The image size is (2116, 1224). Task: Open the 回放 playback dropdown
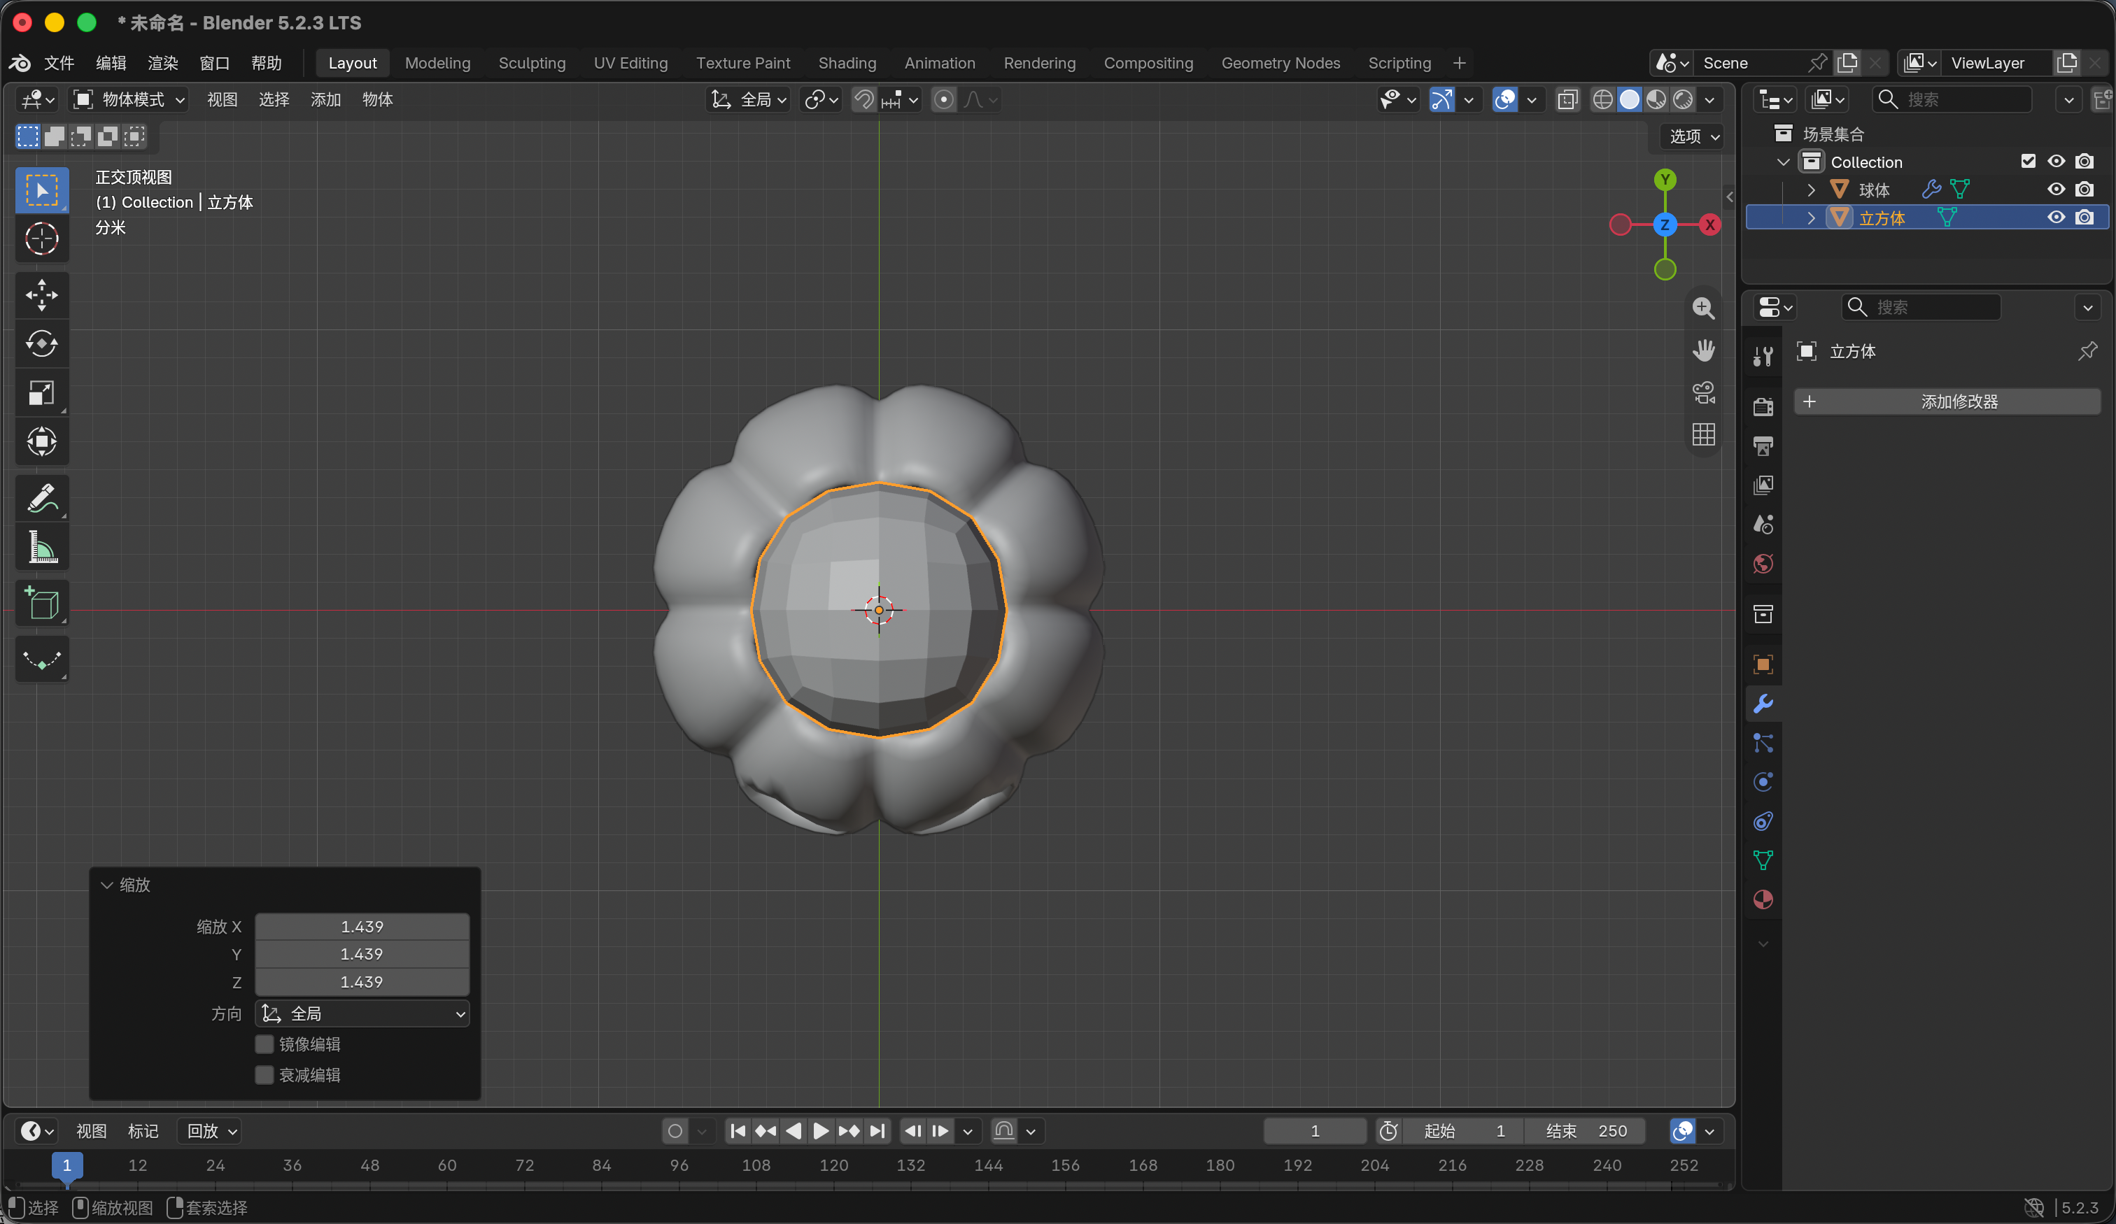[x=210, y=1132]
